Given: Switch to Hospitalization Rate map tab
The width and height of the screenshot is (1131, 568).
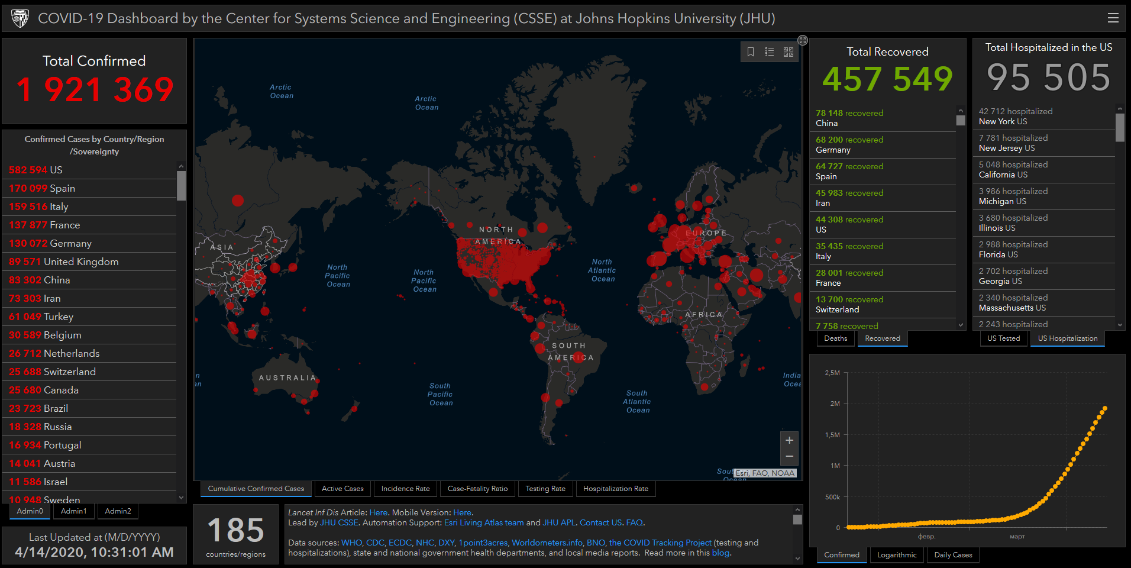Looking at the screenshot, I should pyautogui.click(x=616, y=489).
